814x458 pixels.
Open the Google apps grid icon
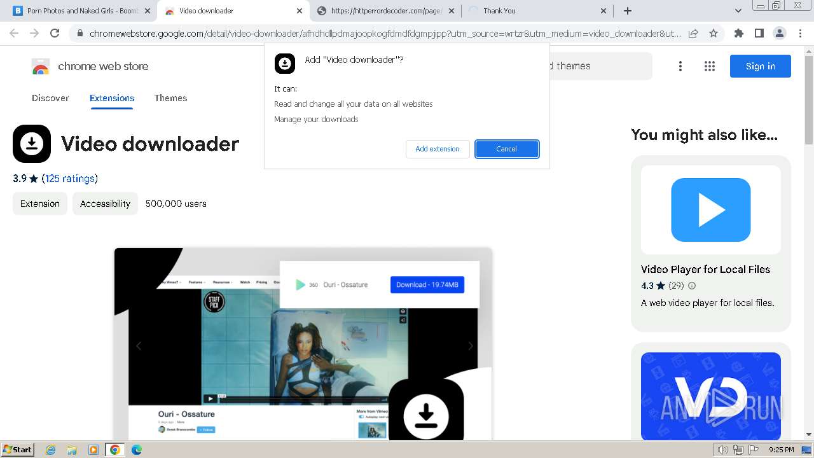coord(710,66)
